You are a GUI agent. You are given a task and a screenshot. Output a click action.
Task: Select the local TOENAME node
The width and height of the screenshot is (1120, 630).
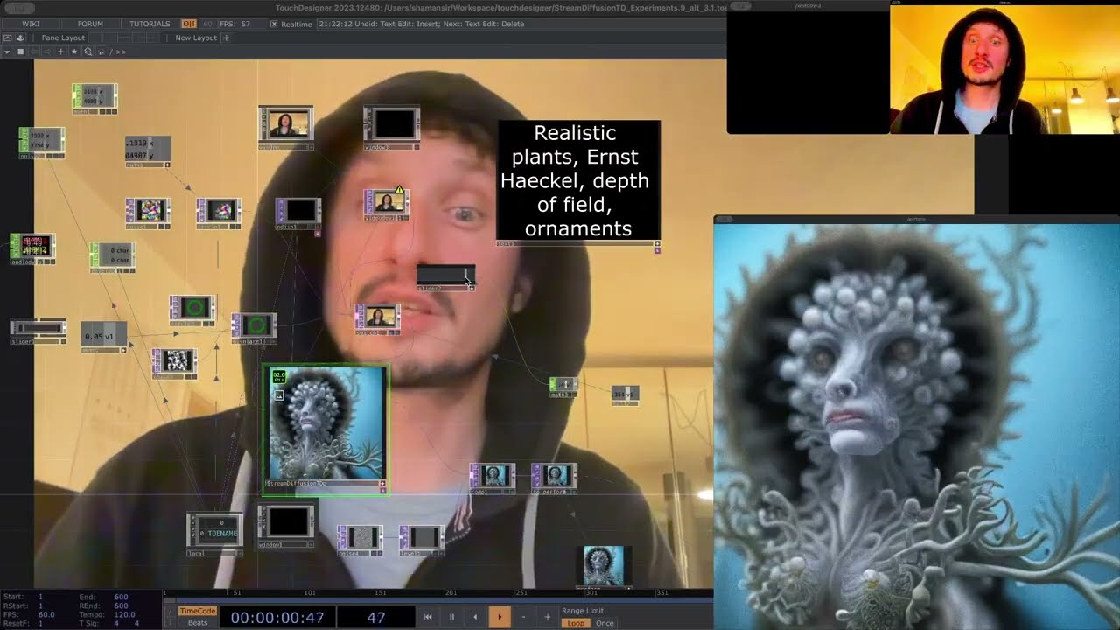point(214,535)
